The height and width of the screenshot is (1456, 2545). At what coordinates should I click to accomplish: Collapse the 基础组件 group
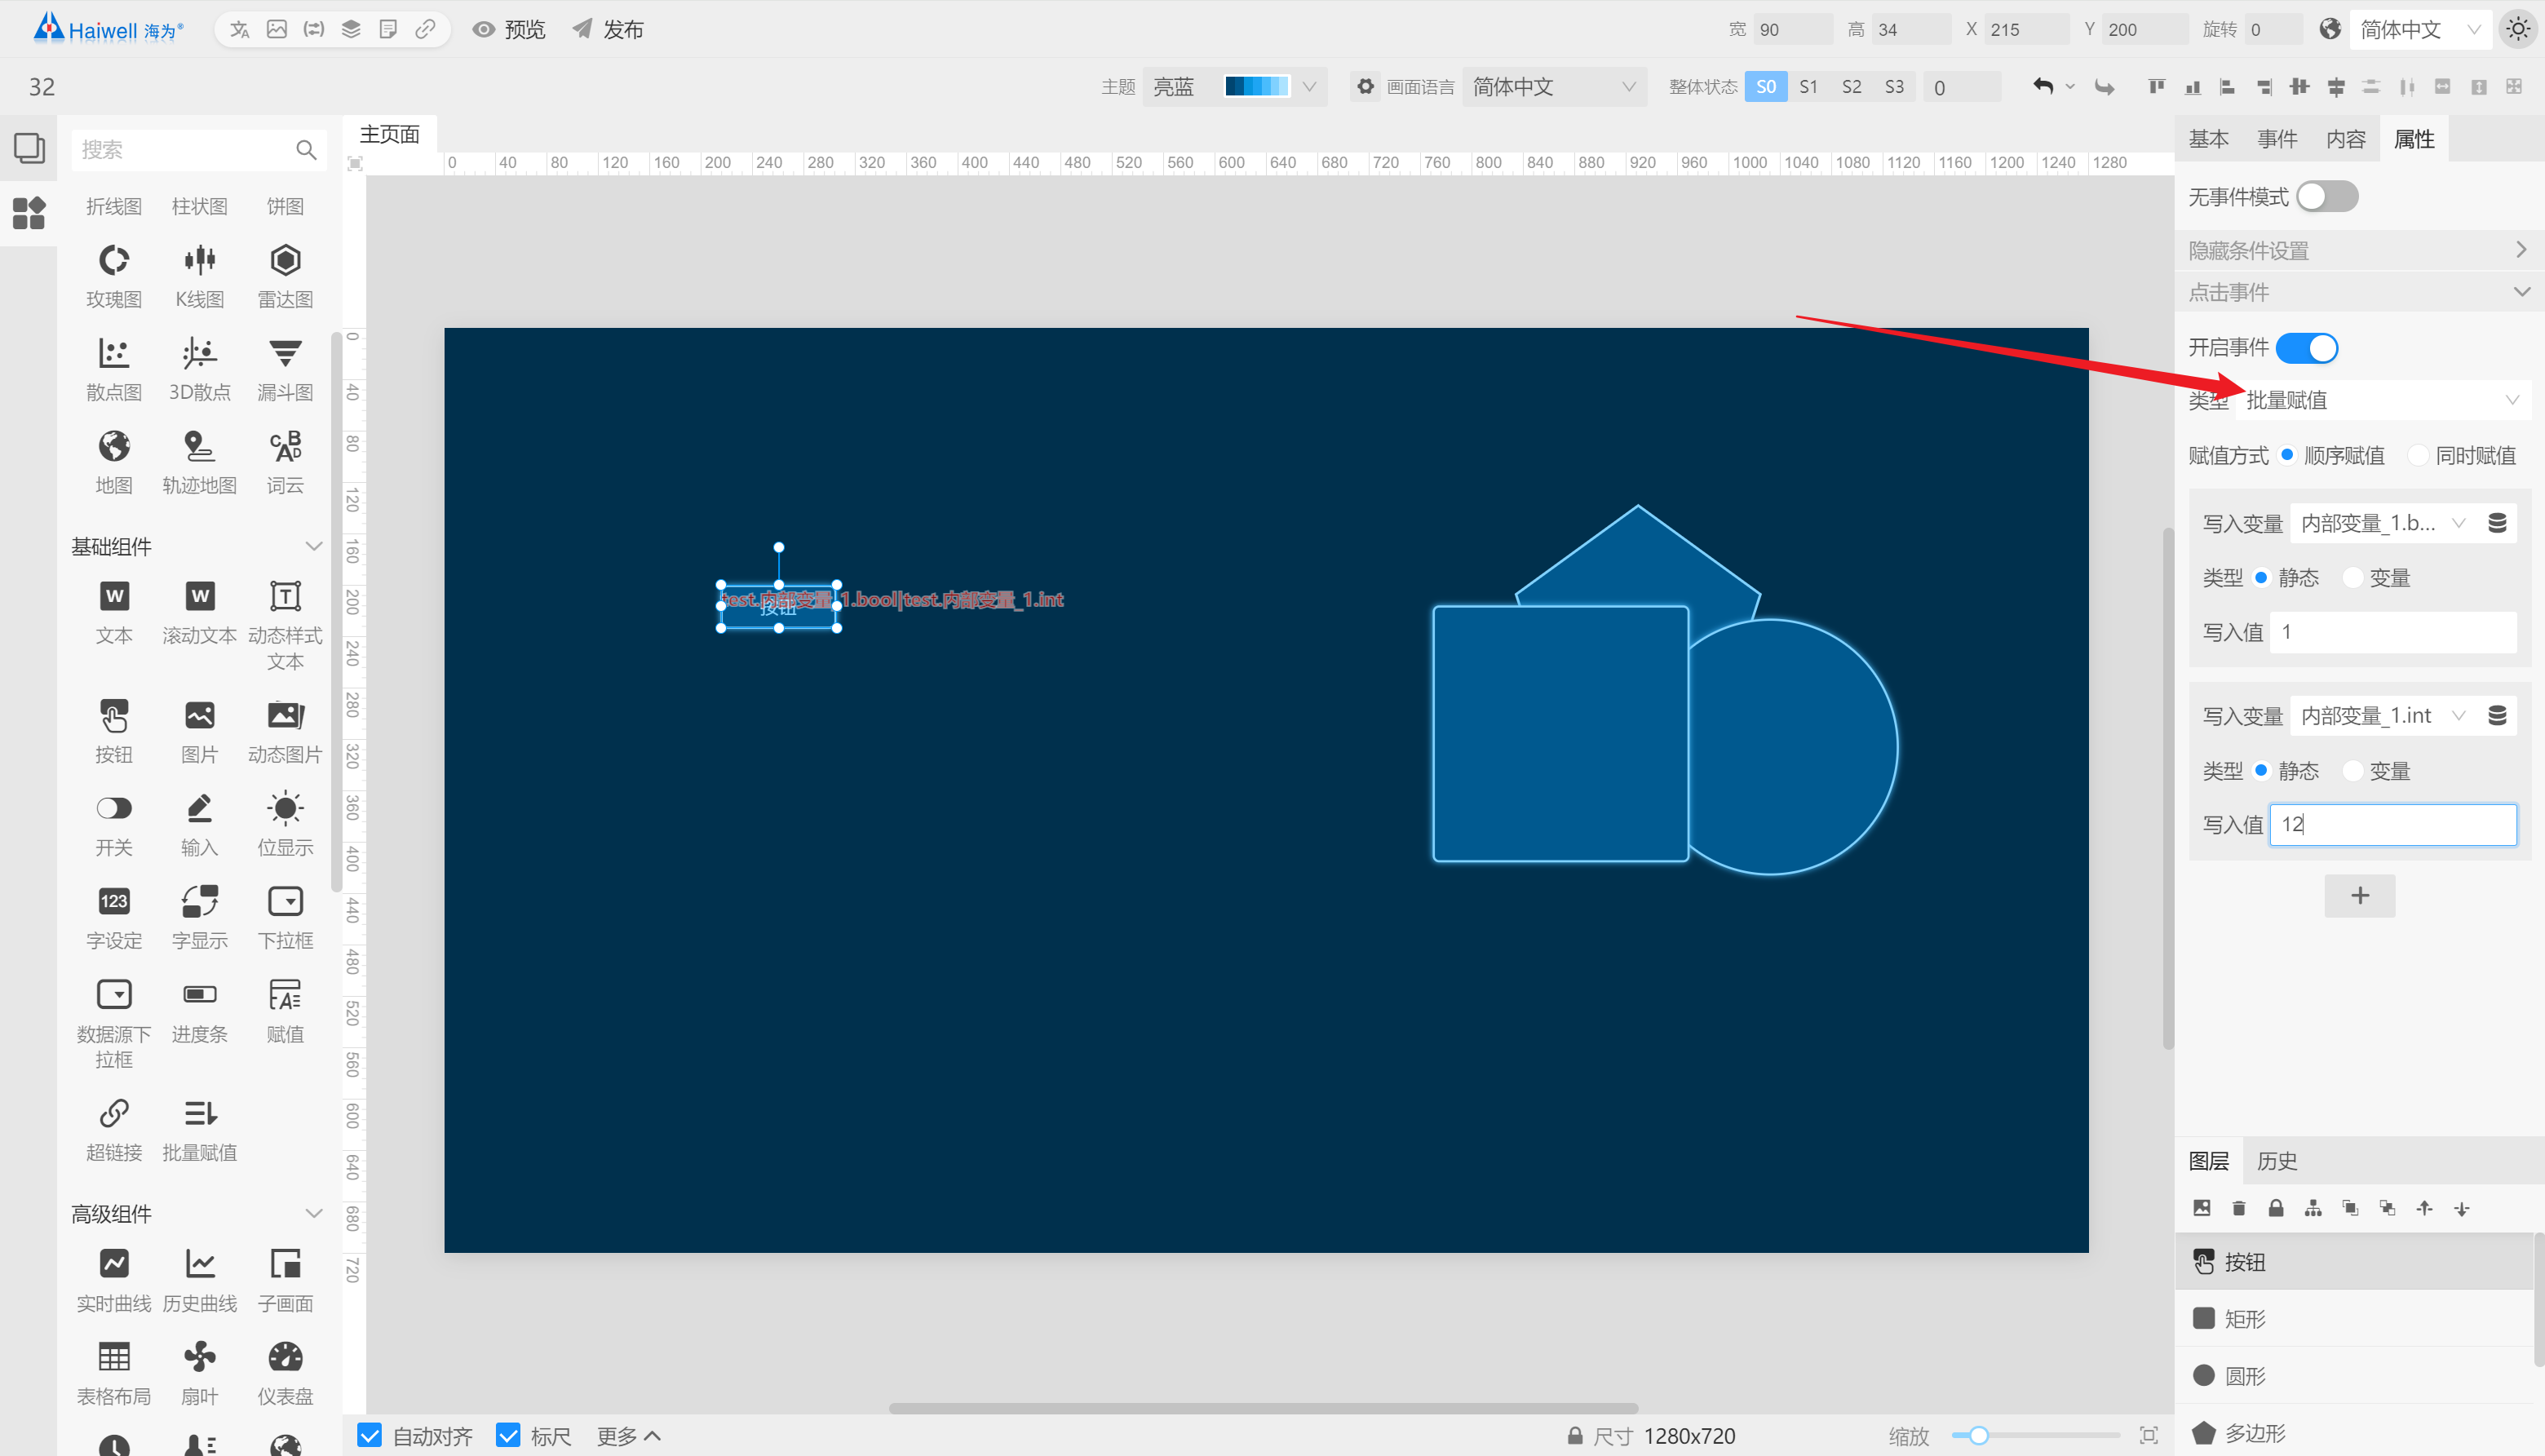coord(313,546)
